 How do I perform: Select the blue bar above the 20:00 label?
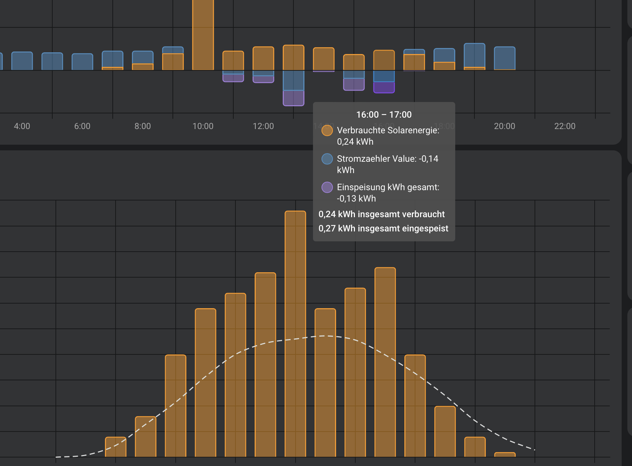click(505, 58)
